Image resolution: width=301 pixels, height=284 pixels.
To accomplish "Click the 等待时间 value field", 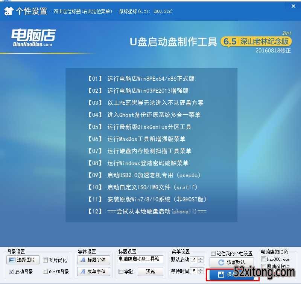I will tap(194, 271).
